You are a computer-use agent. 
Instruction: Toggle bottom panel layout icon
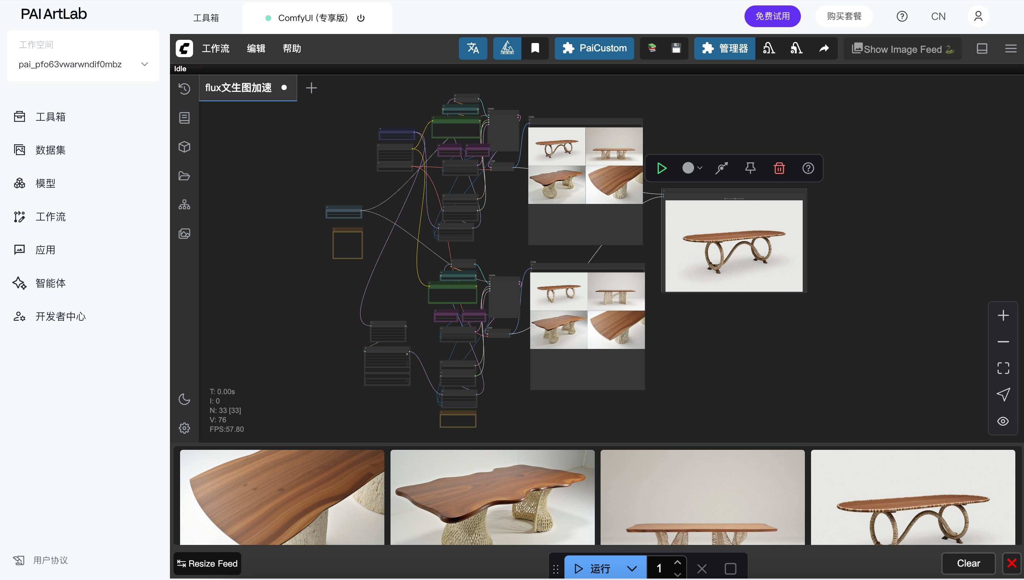(982, 48)
